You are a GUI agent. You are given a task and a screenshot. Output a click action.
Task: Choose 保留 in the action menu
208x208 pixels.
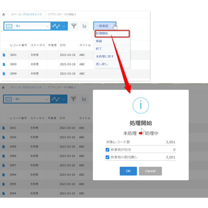(99, 41)
